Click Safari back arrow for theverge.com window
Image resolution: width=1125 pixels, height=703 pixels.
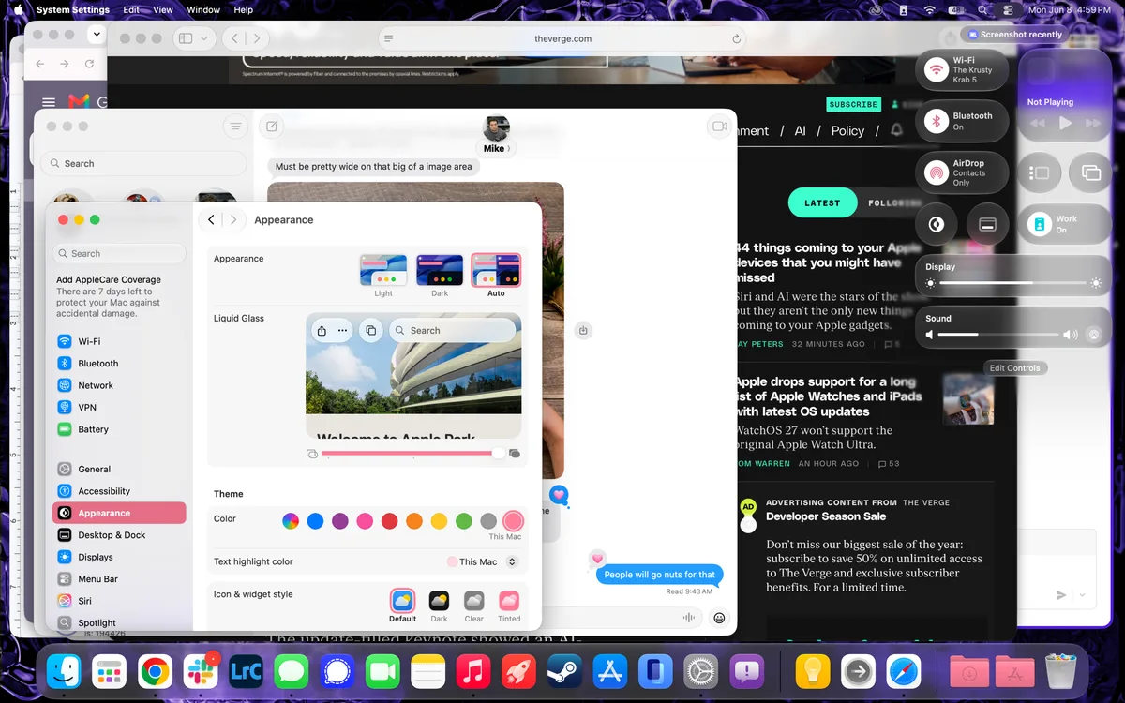coord(234,38)
